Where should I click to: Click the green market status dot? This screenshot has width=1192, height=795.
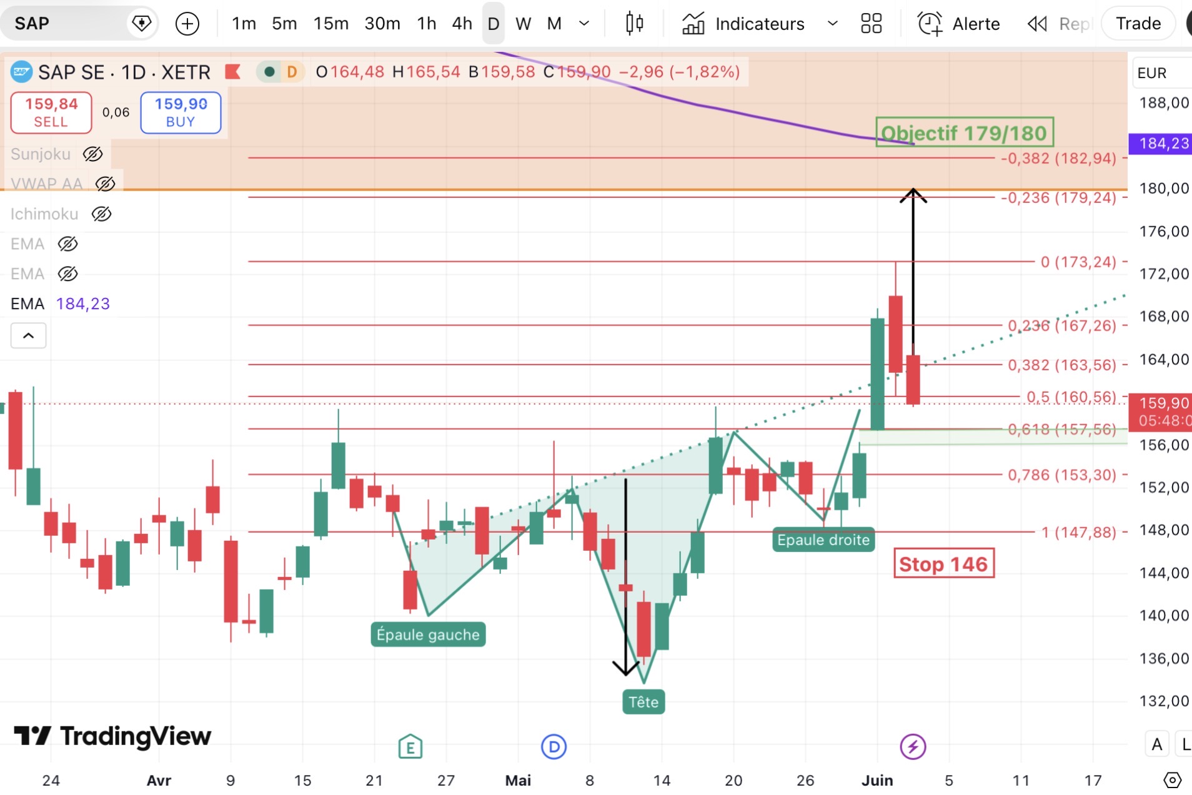pos(269,72)
